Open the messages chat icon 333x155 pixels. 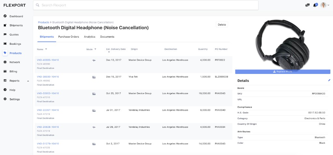click(x=307, y=5)
